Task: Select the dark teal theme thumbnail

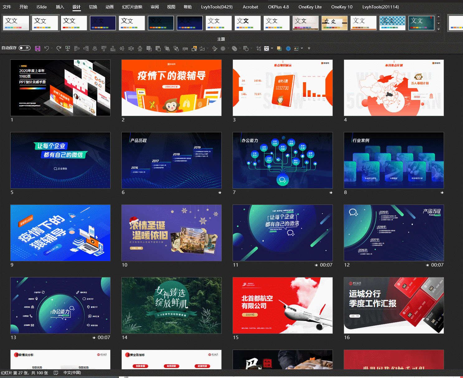Action: click(x=421, y=23)
